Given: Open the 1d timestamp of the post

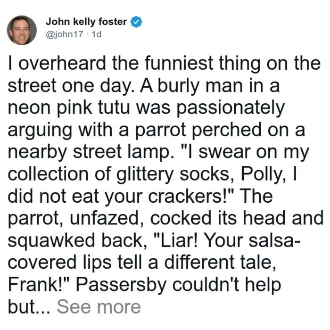Looking at the screenshot, I should [x=96, y=34].
